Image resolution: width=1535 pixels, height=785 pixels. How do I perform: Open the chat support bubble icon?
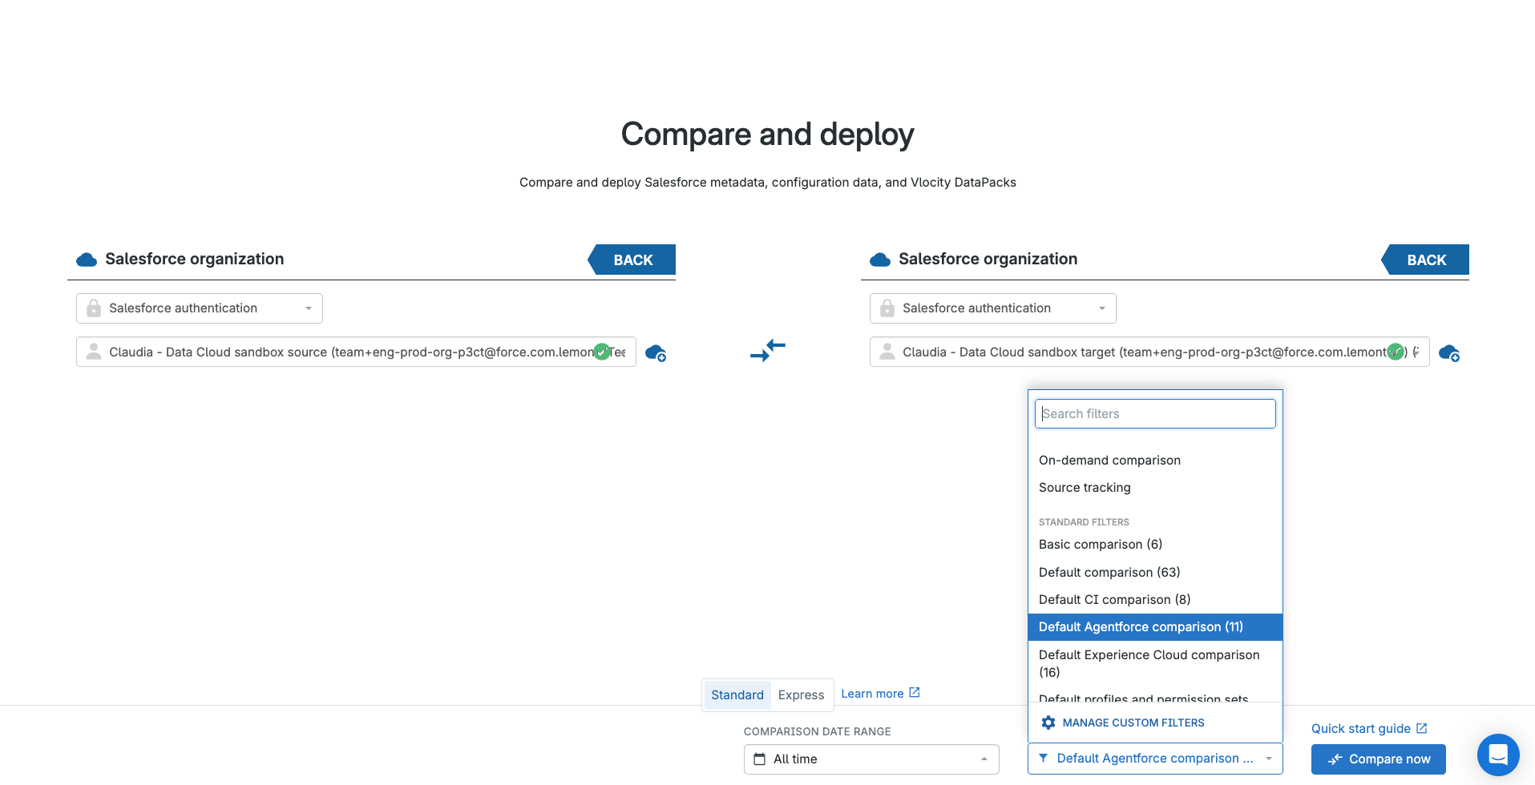click(1498, 755)
